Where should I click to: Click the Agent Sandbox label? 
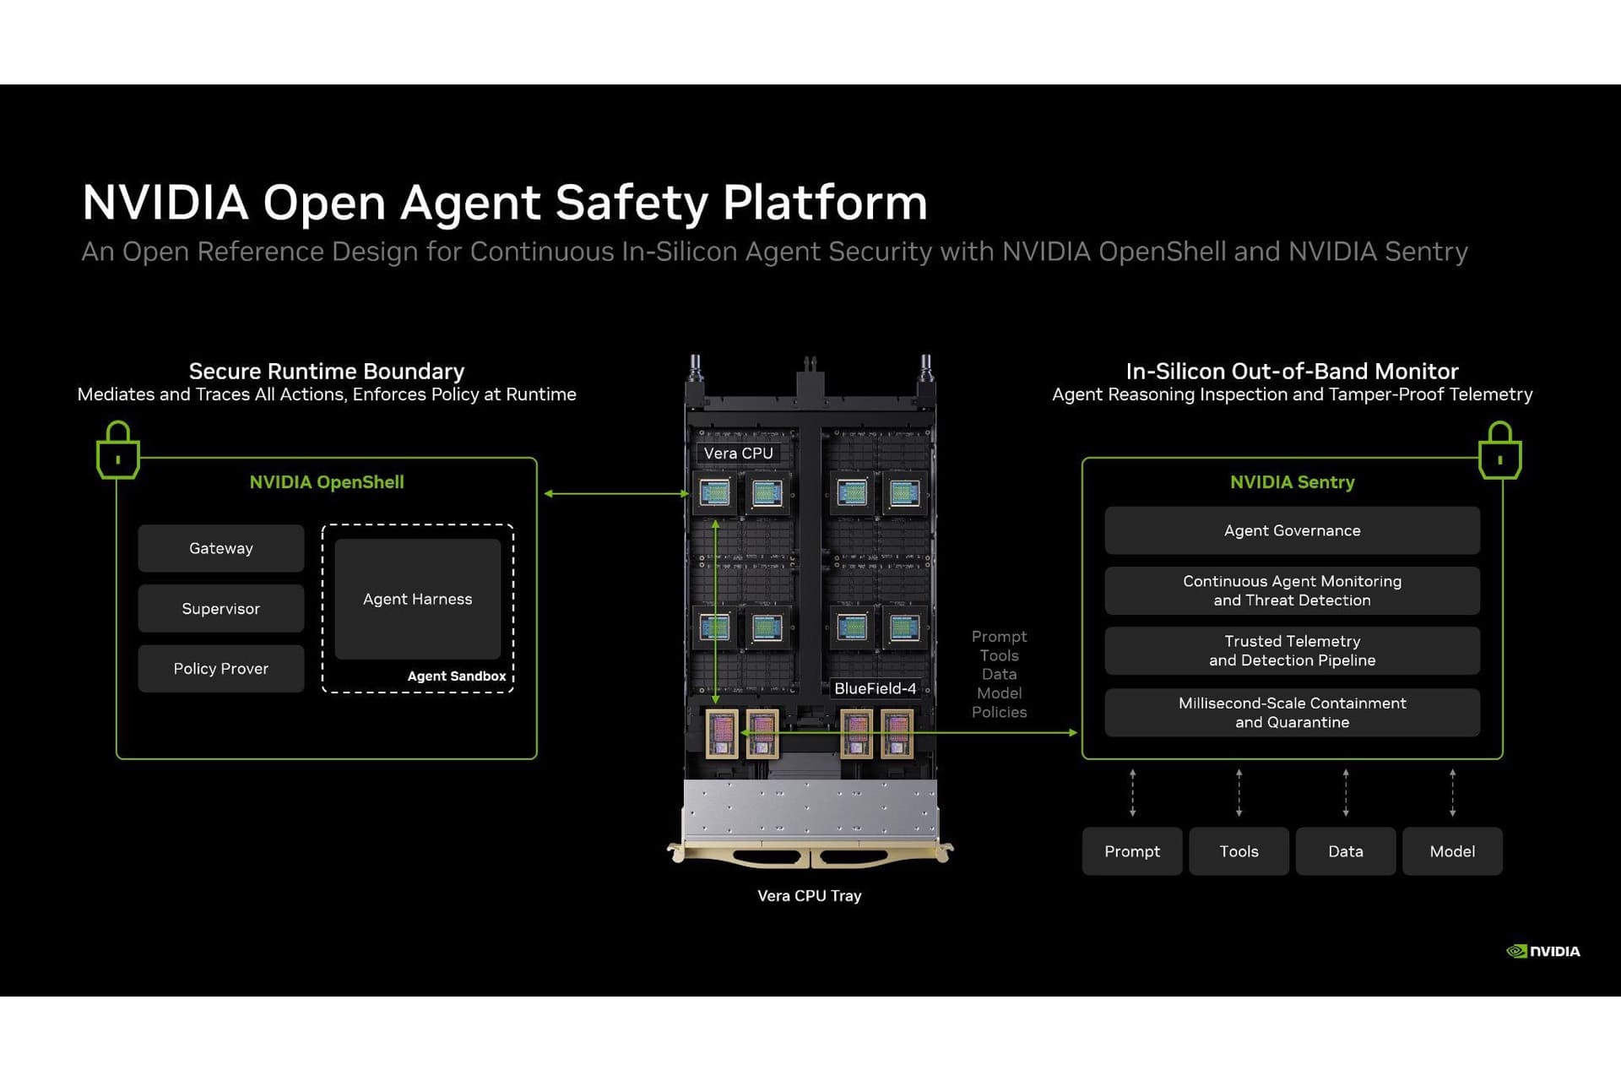pyautogui.click(x=457, y=676)
